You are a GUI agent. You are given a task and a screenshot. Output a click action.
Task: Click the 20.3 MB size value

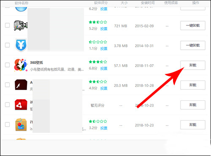point(121,86)
